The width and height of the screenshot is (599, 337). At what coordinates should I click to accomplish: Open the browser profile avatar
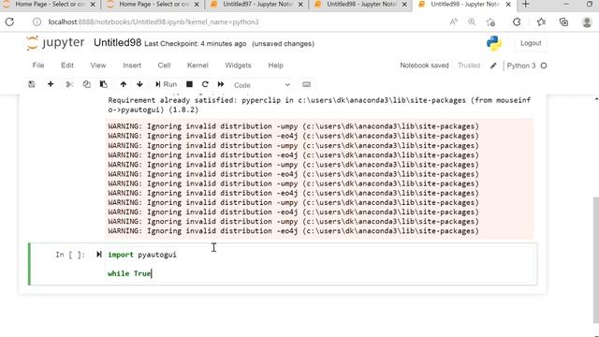(x=587, y=22)
